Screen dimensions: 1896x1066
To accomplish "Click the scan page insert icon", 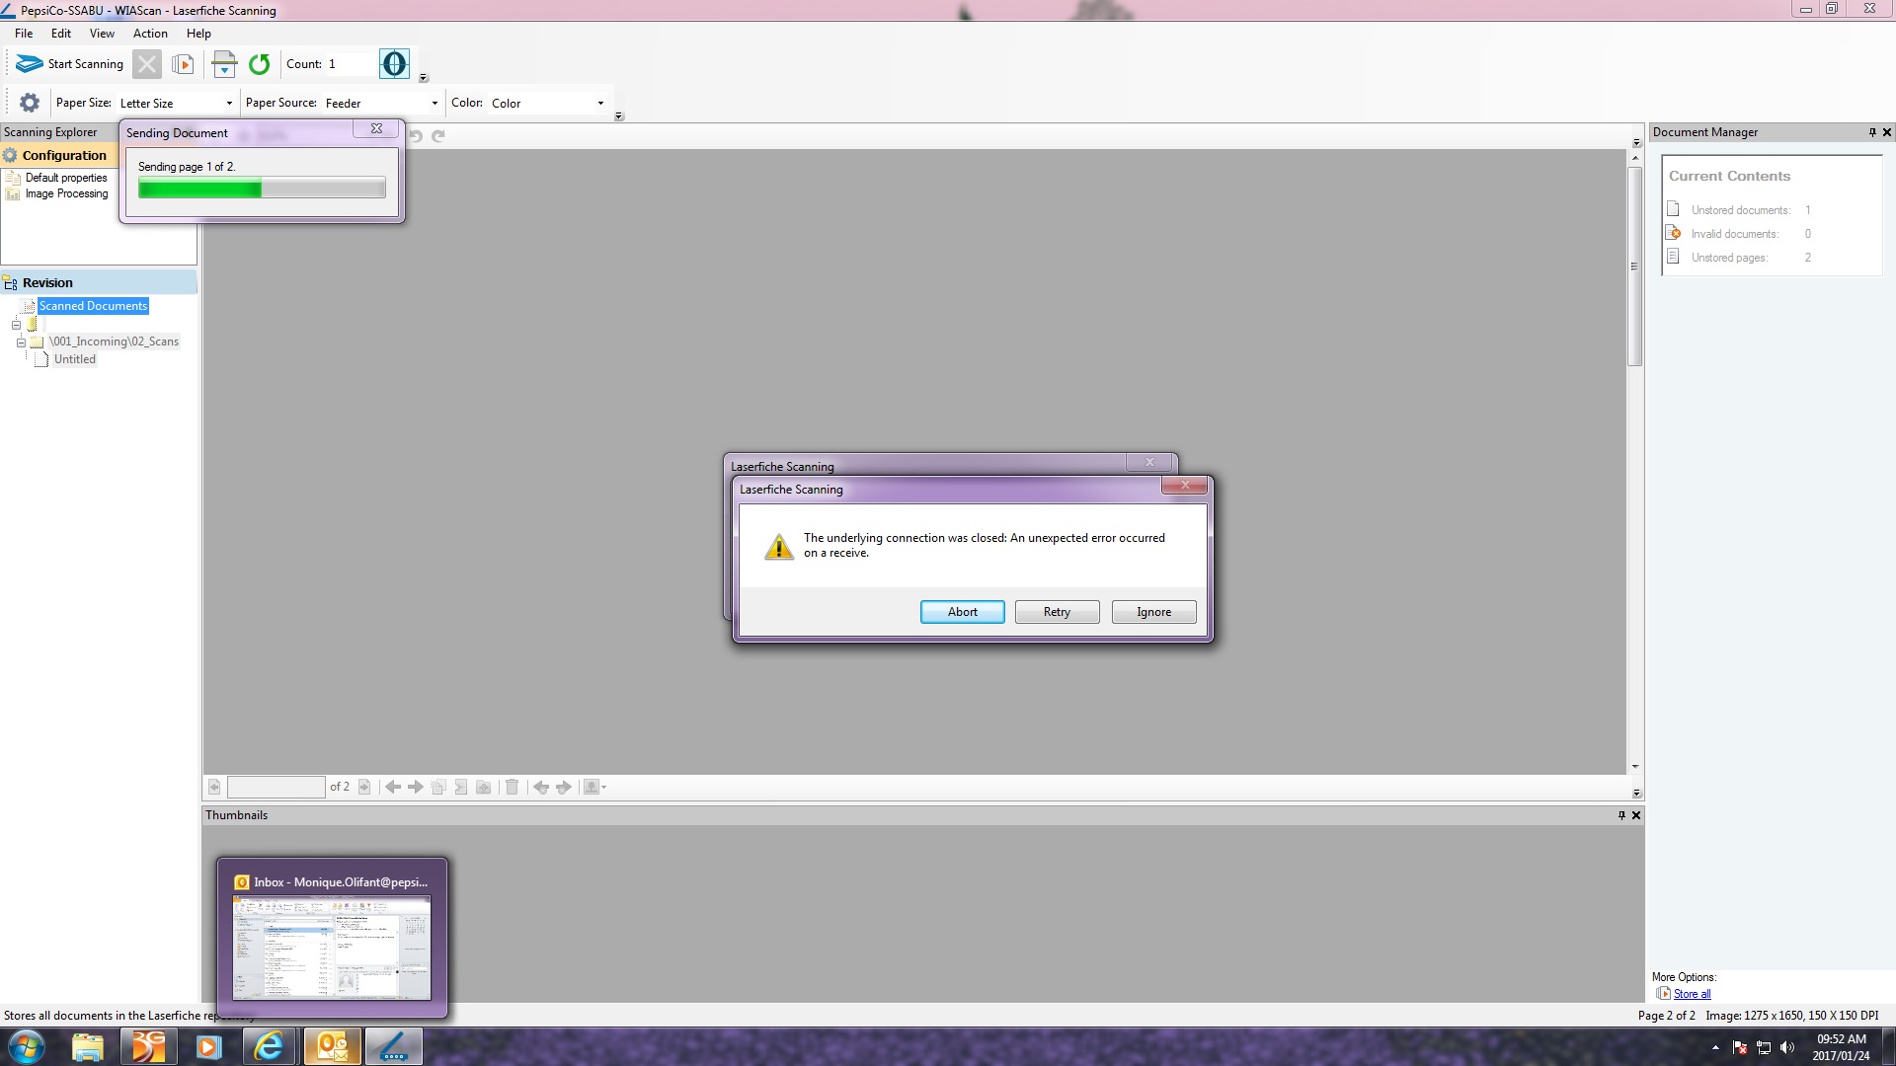I will pos(224,64).
